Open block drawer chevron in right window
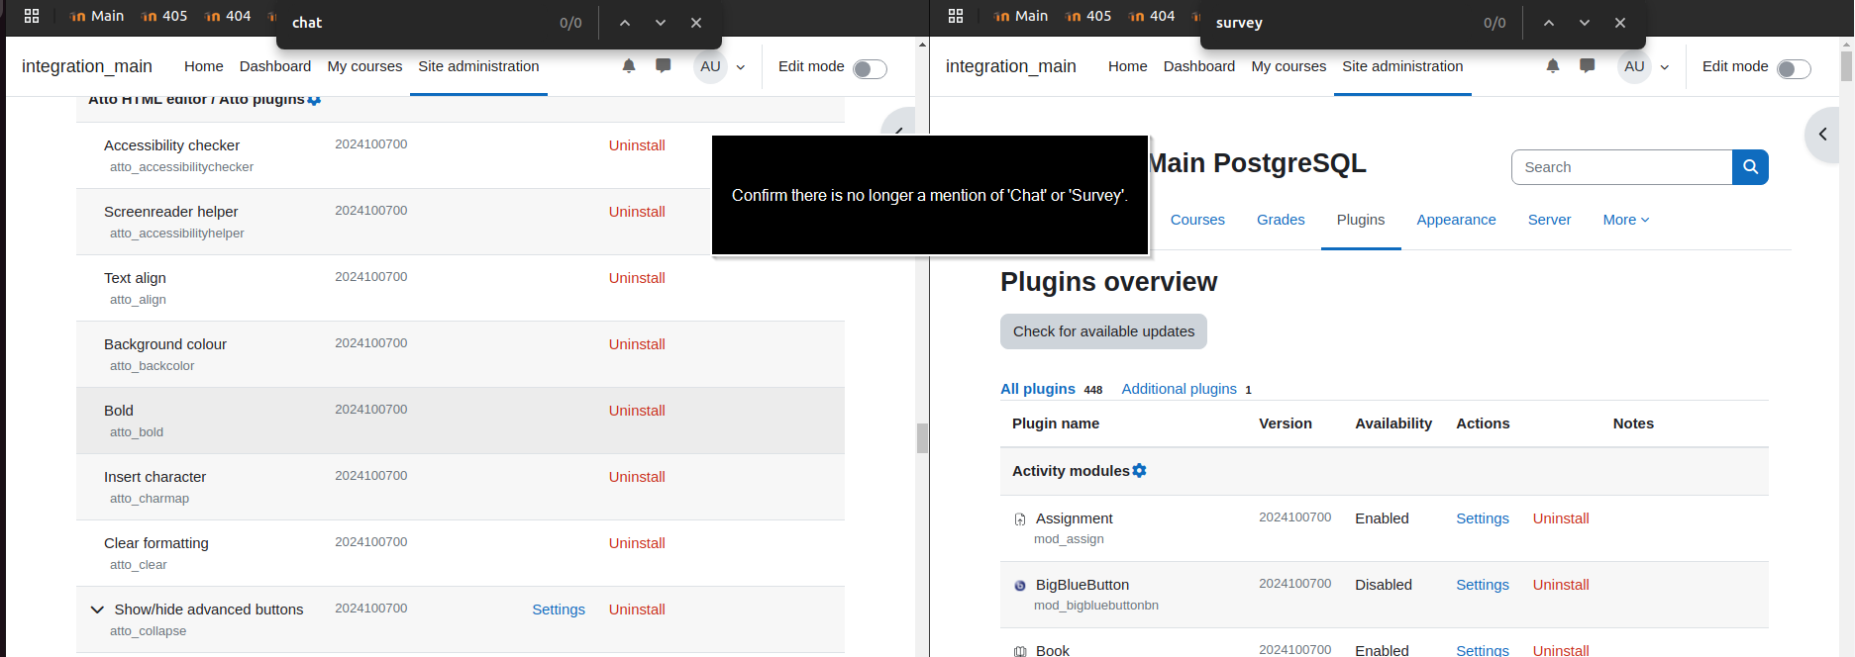Viewport: 1855px width, 657px height. 1823,134
